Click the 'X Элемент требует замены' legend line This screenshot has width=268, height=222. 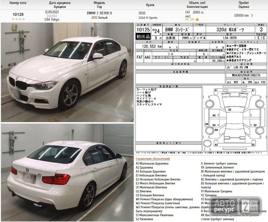point(219,164)
